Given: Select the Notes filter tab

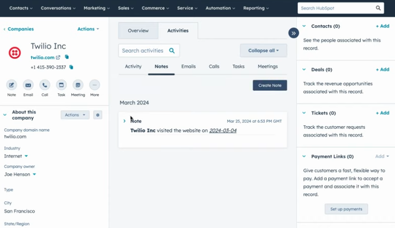Looking at the screenshot, I should tap(161, 67).
